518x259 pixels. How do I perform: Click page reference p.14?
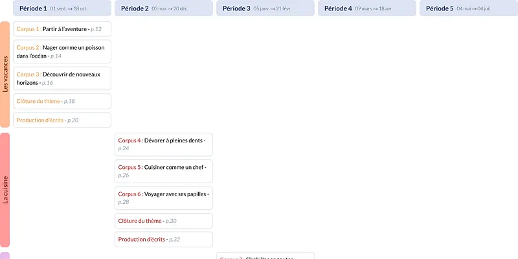[56, 56]
